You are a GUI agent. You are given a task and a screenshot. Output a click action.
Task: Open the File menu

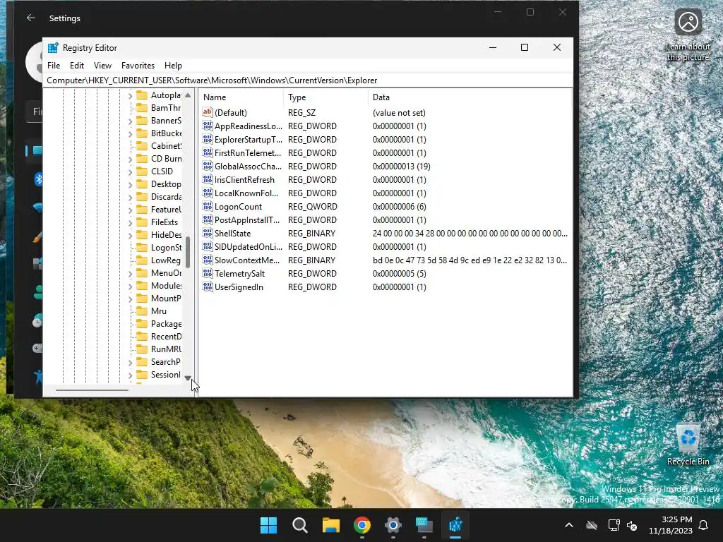(x=54, y=66)
